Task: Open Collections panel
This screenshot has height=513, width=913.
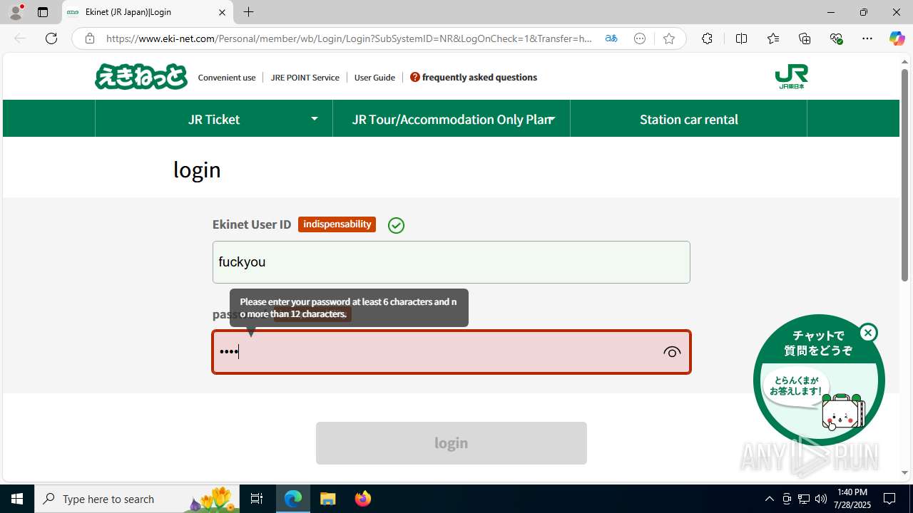Action: [x=805, y=38]
